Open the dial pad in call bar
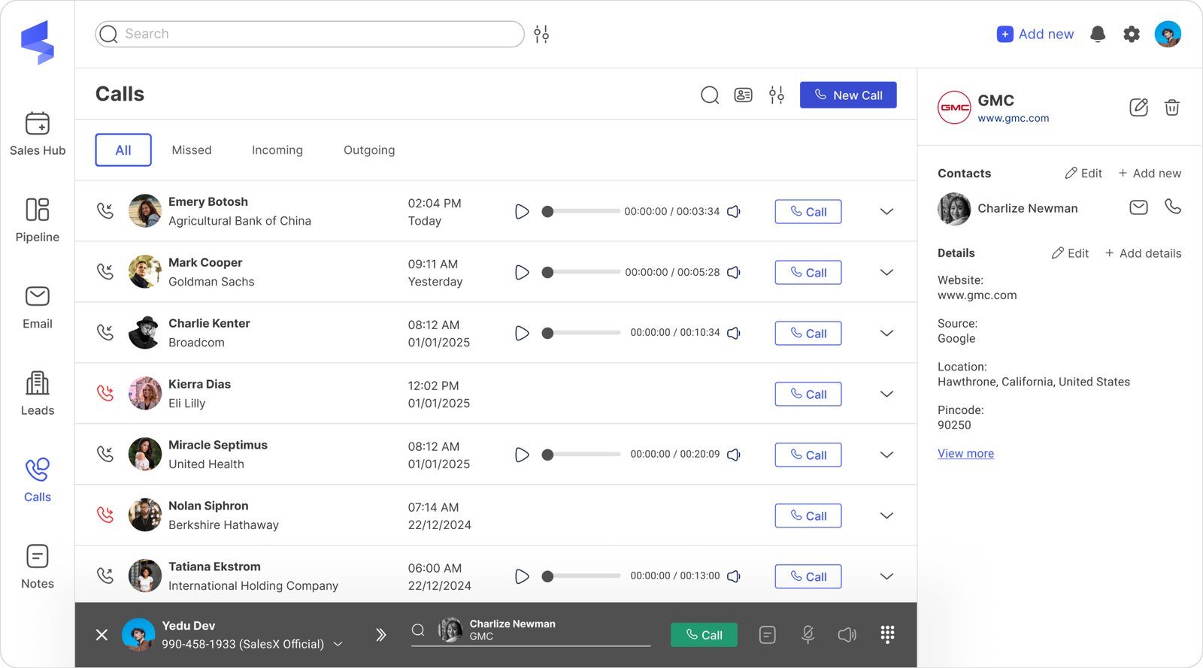Image resolution: width=1203 pixels, height=668 pixels. (887, 635)
